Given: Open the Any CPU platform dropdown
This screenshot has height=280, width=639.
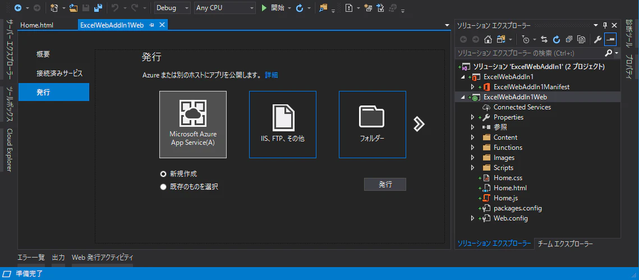Looking at the screenshot, I should (224, 8).
